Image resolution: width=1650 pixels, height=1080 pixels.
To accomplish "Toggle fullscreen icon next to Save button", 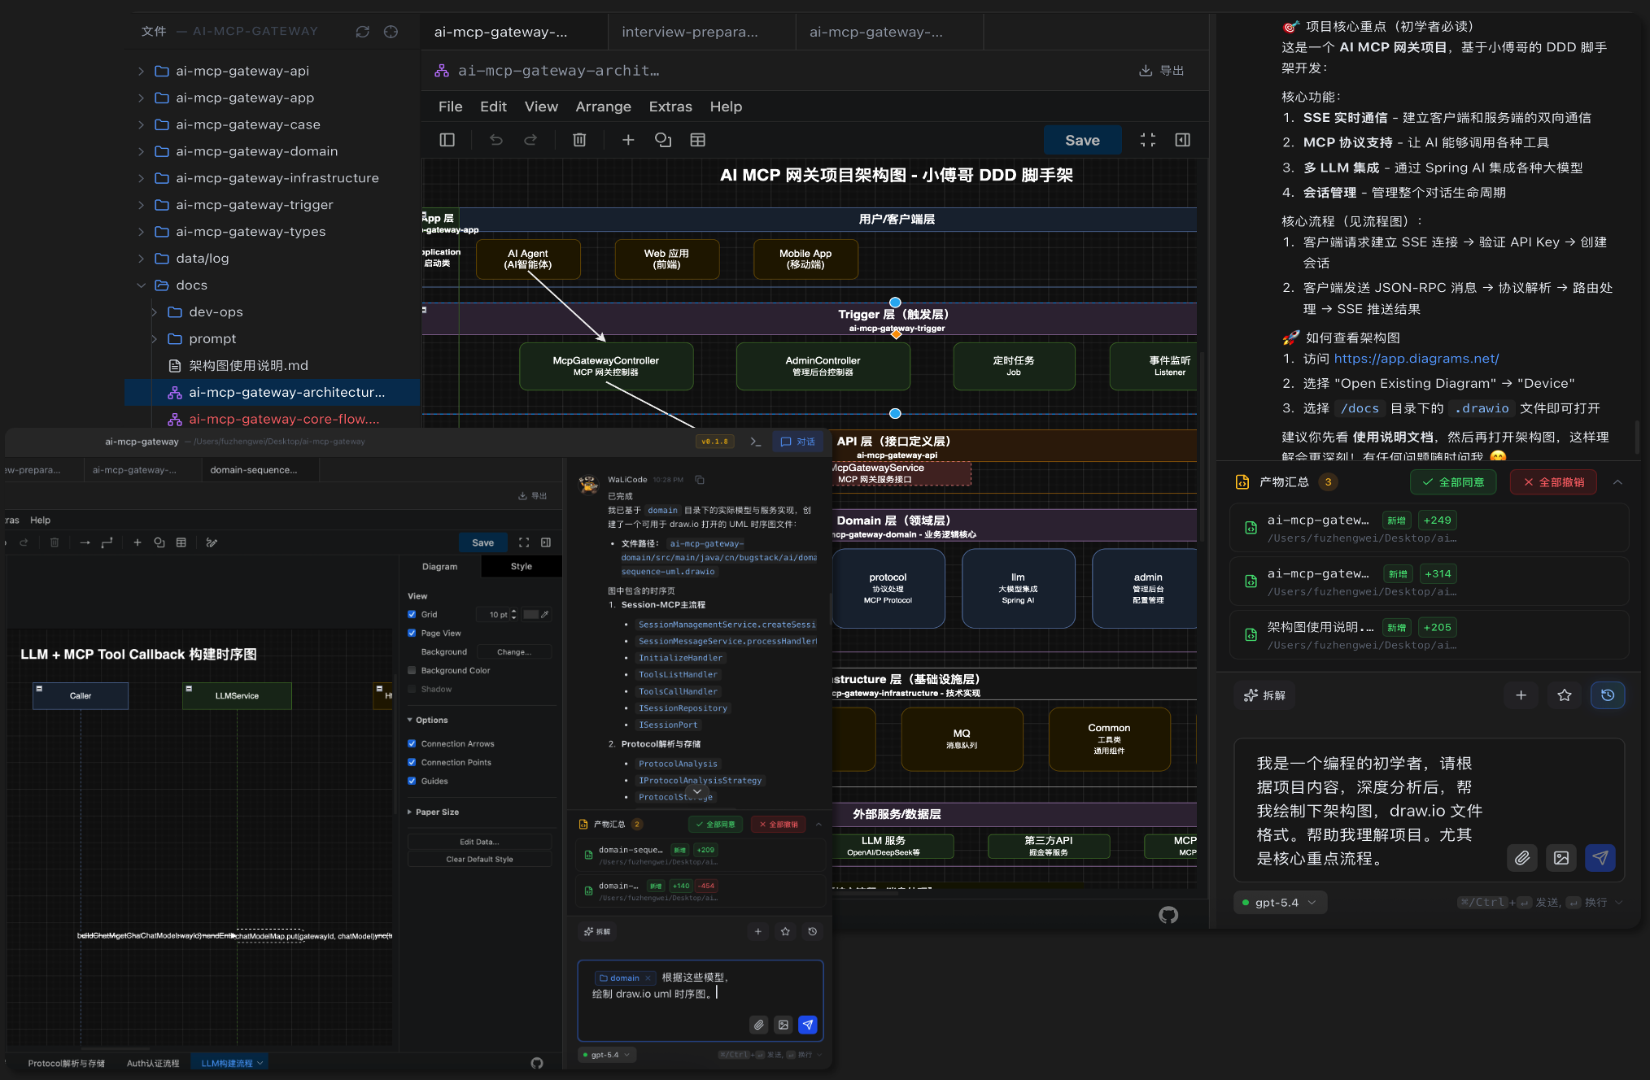I will (x=1147, y=140).
